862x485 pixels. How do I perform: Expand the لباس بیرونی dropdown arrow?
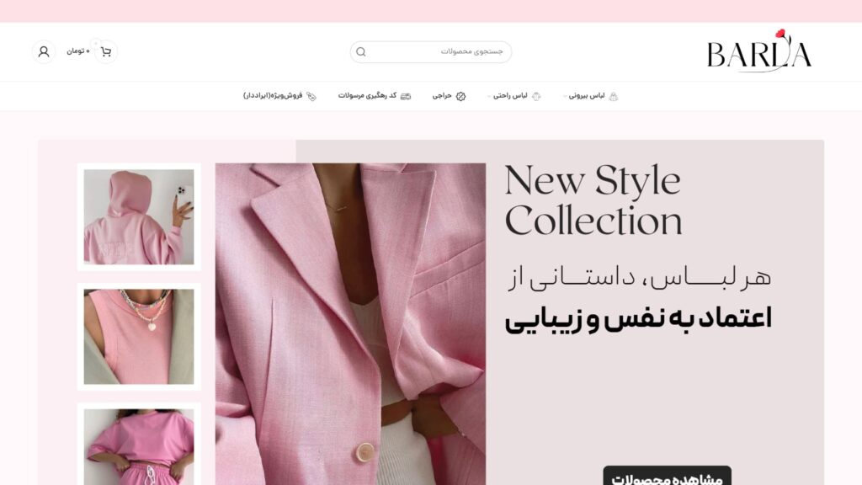[x=565, y=96]
